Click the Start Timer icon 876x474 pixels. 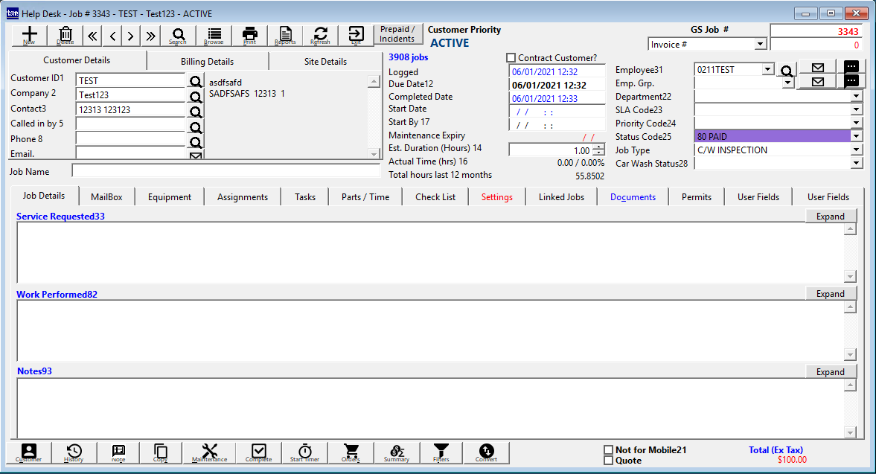[x=304, y=452]
